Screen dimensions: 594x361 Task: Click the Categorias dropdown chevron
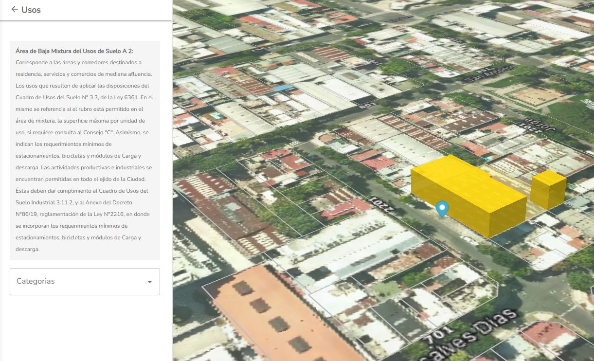point(149,281)
